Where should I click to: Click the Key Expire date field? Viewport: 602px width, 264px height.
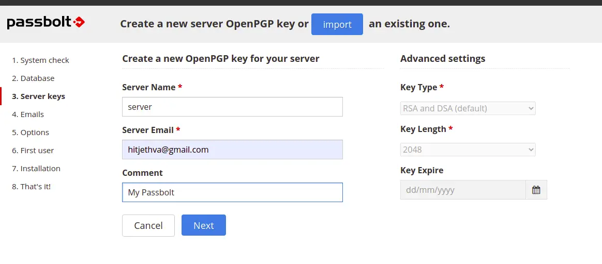click(463, 190)
